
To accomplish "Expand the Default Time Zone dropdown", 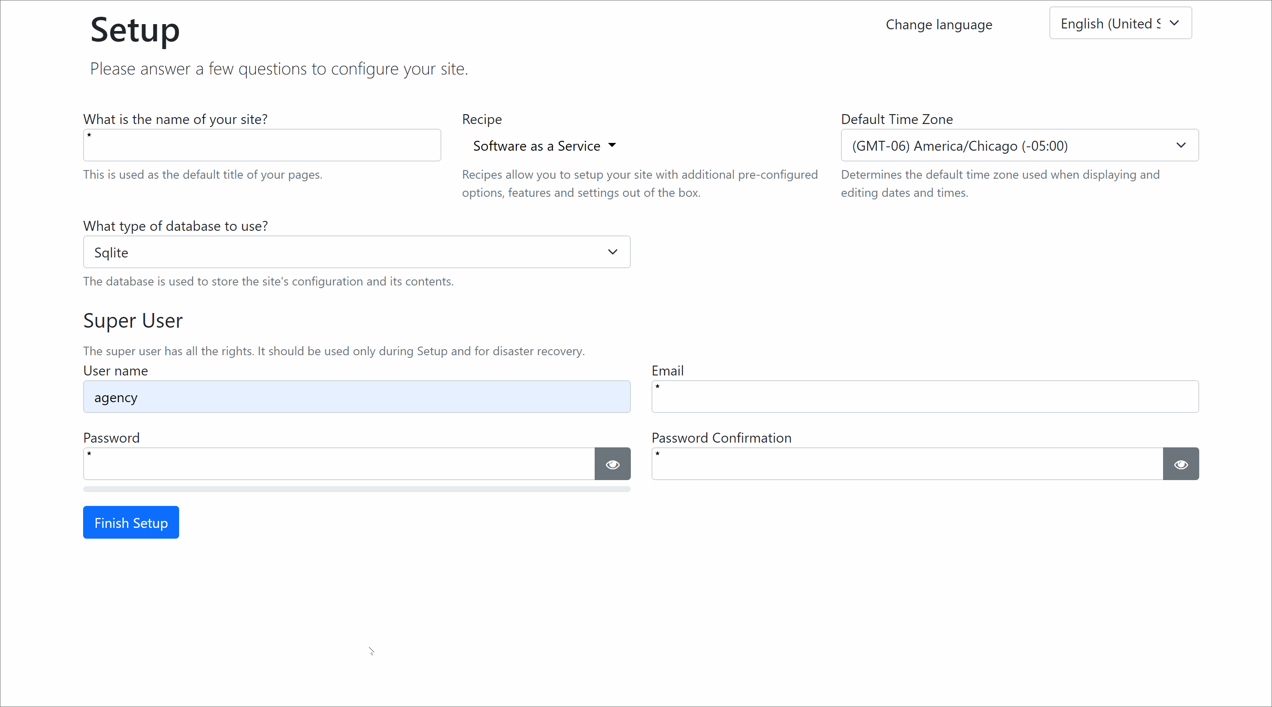I will 1019,146.
